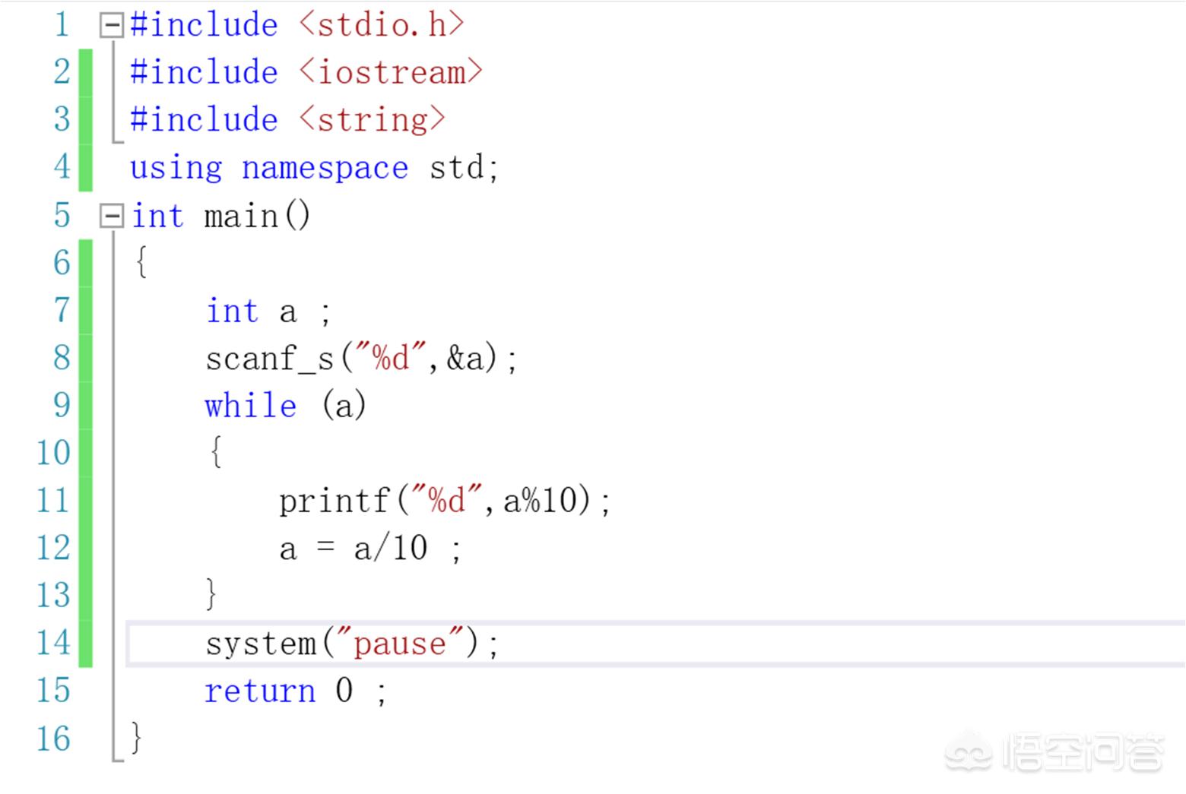Screen dimensions: 1186x794
Task: Click the fold marker beside int main()
Action: click(111, 215)
